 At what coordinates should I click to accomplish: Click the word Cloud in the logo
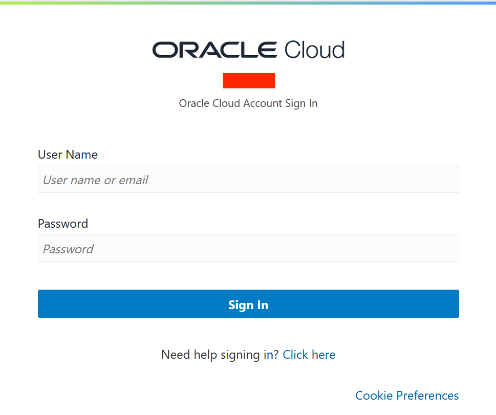[x=314, y=50]
